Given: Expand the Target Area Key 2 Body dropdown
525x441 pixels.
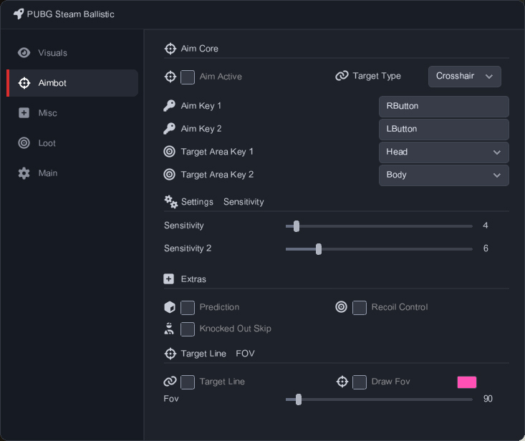Looking at the screenshot, I should click(x=443, y=175).
